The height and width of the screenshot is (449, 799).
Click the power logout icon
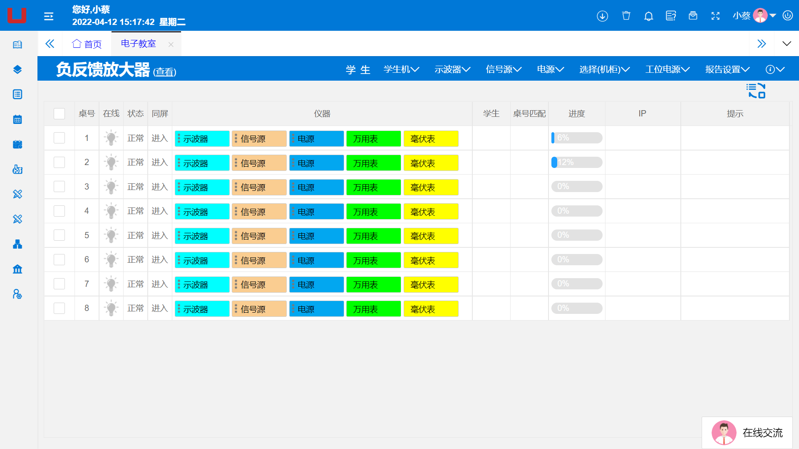[x=788, y=16]
